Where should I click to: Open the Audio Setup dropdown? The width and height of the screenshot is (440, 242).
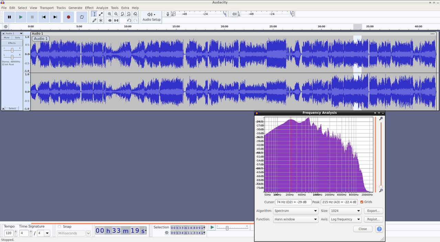pyautogui.click(x=151, y=17)
